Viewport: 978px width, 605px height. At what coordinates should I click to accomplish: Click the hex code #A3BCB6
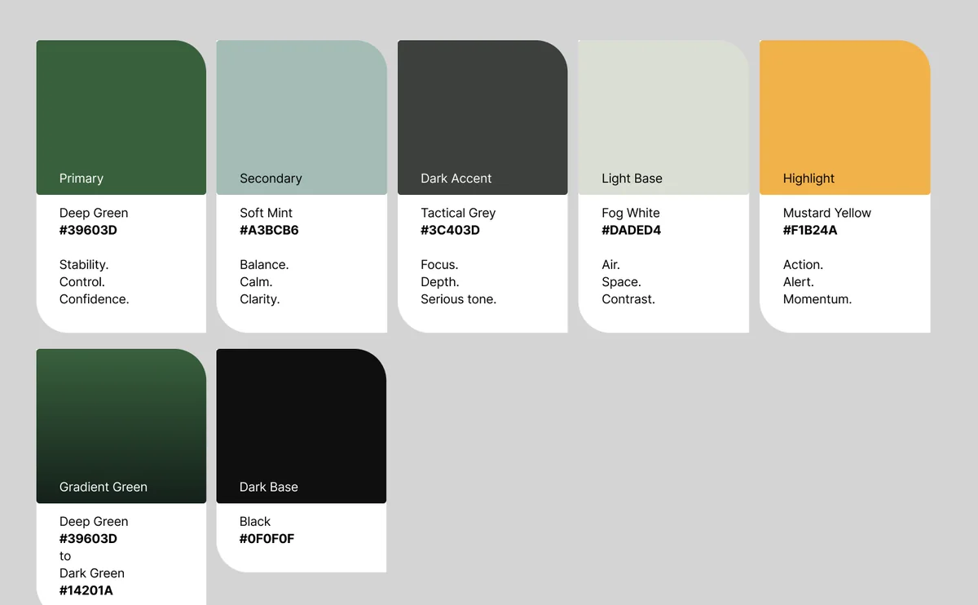pos(269,230)
